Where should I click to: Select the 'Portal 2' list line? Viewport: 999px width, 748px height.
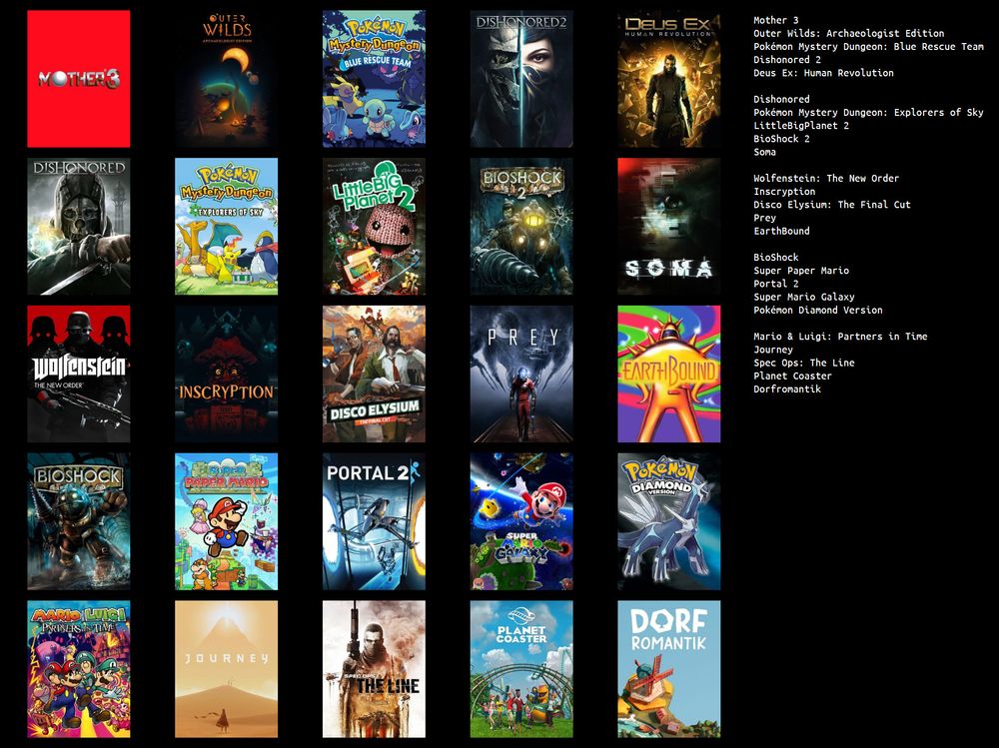(775, 284)
